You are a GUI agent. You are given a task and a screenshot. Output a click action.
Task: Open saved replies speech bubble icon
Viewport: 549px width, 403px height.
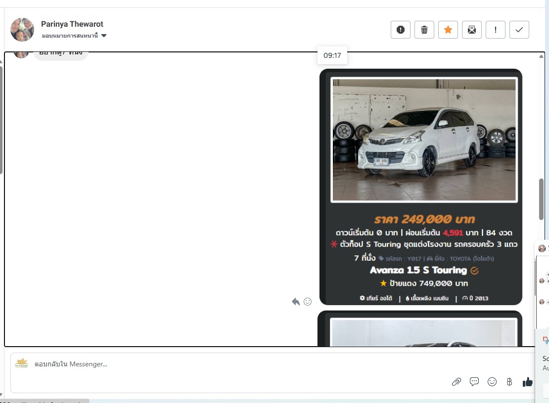pyautogui.click(x=474, y=382)
